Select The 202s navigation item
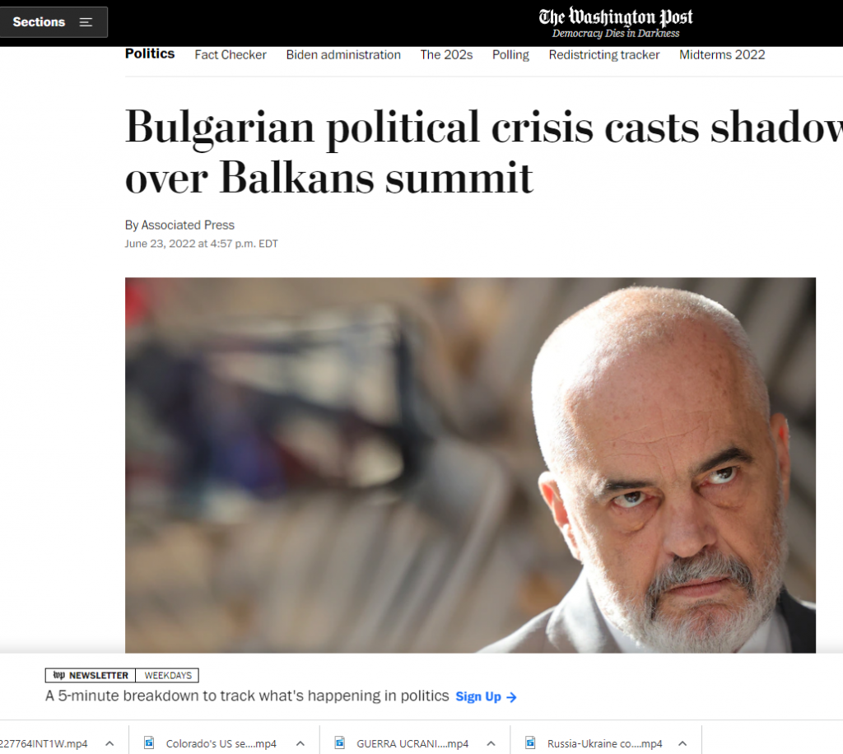Image resolution: width=843 pixels, height=754 pixels. (x=446, y=55)
